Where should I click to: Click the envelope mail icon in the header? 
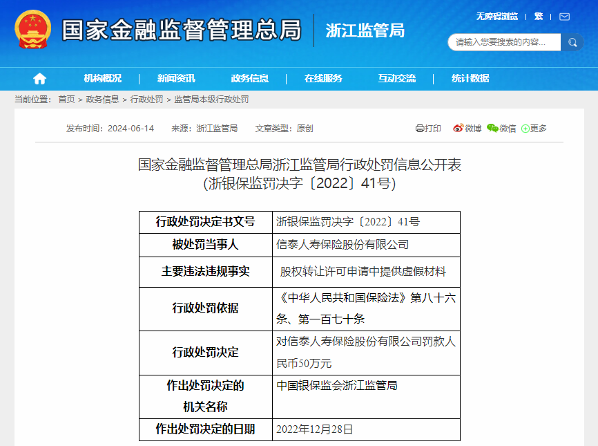tap(564, 16)
